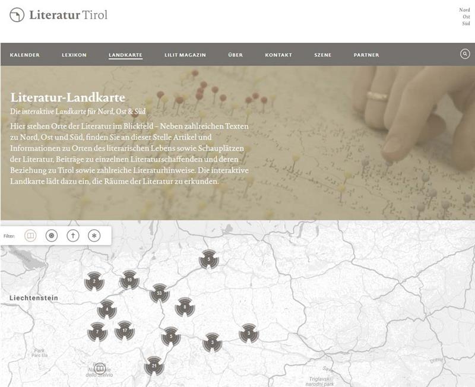Viewport: 475px width, 387px height.
Task: Click the Szene navigation item
Action: click(323, 55)
